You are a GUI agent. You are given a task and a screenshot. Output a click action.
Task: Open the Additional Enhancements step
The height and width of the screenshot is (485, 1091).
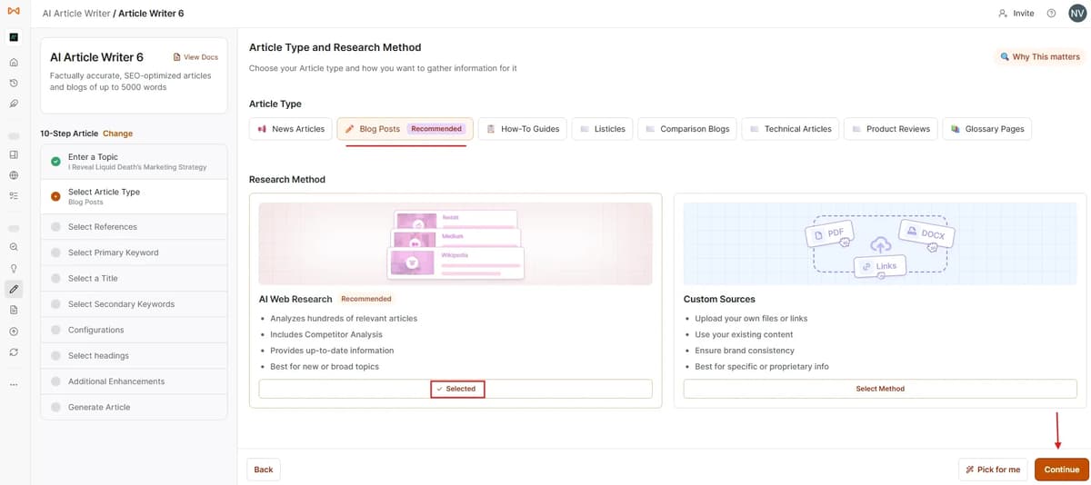coord(134,381)
